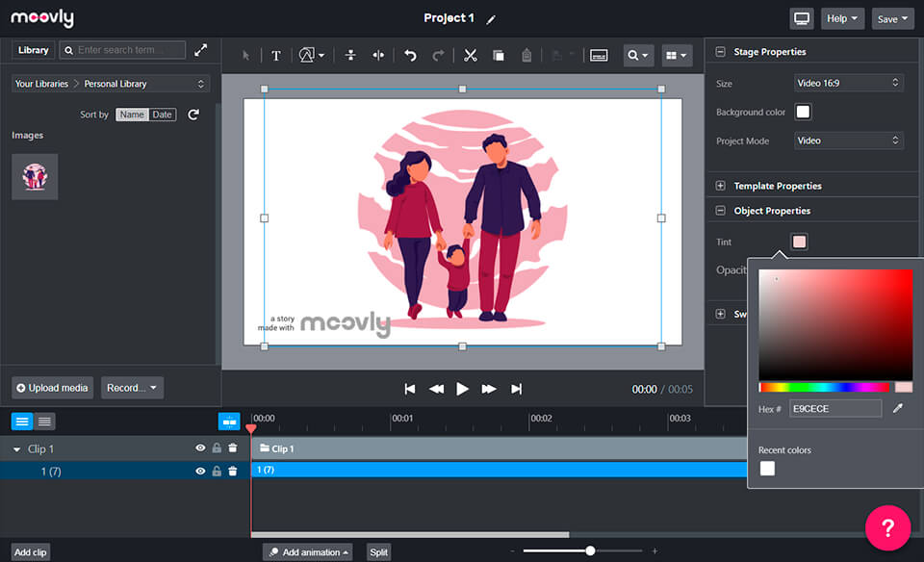Open the Save menu
Screen dimensions: 924x562
tap(892, 19)
